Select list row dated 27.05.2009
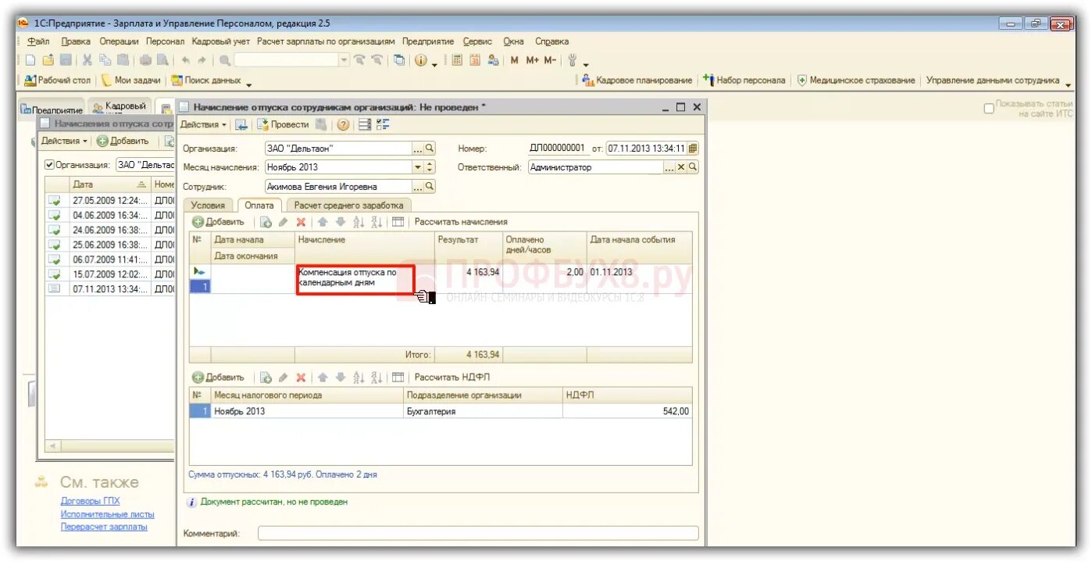 tap(109, 200)
